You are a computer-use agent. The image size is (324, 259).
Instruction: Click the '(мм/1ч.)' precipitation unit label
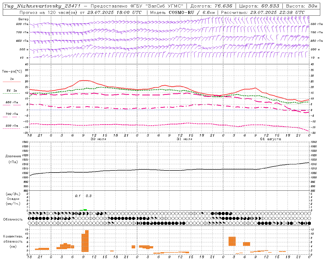(13, 204)
